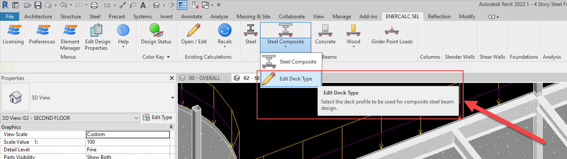This screenshot has height=159, width=567.
Task: Switch to the Structure ribbon tab
Action: (x=70, y=16)
